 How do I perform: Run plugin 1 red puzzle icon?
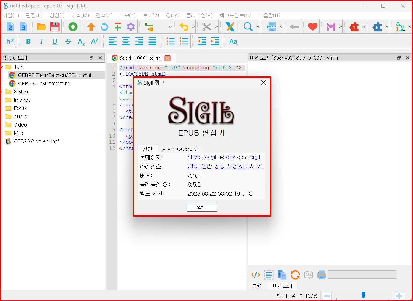[x=354, y=27]
